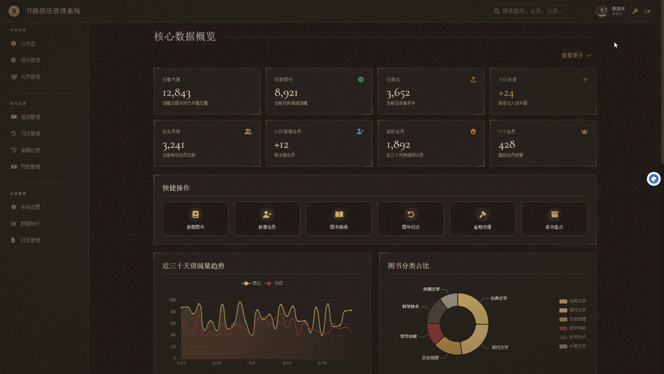This screenshot has width=664, height=374.
Task: Click the 库存盘点 quick action button
Action: pos(554,219)
